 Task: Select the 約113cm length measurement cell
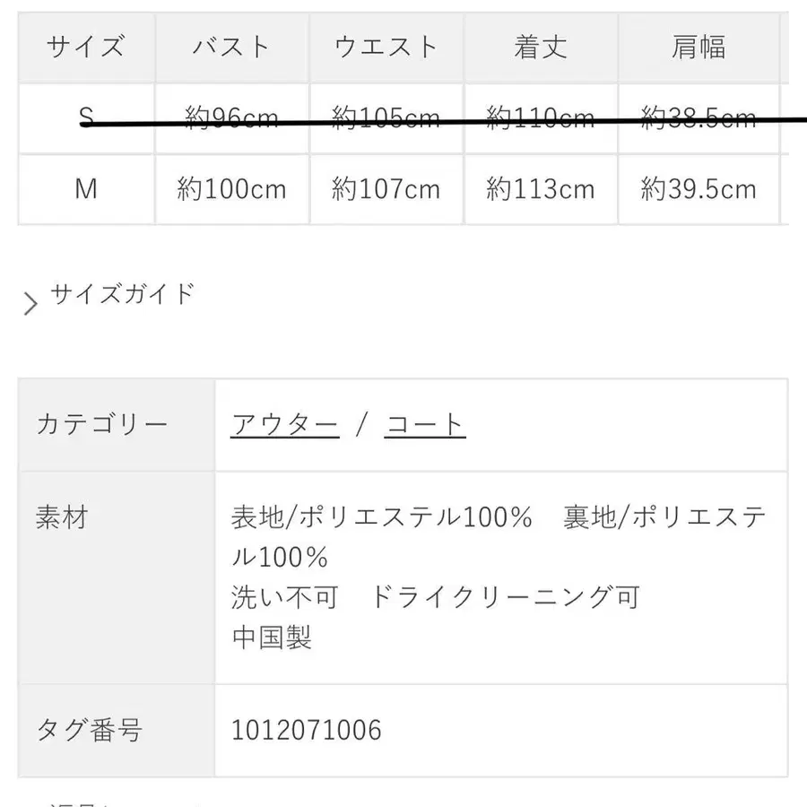coord(538,189)
